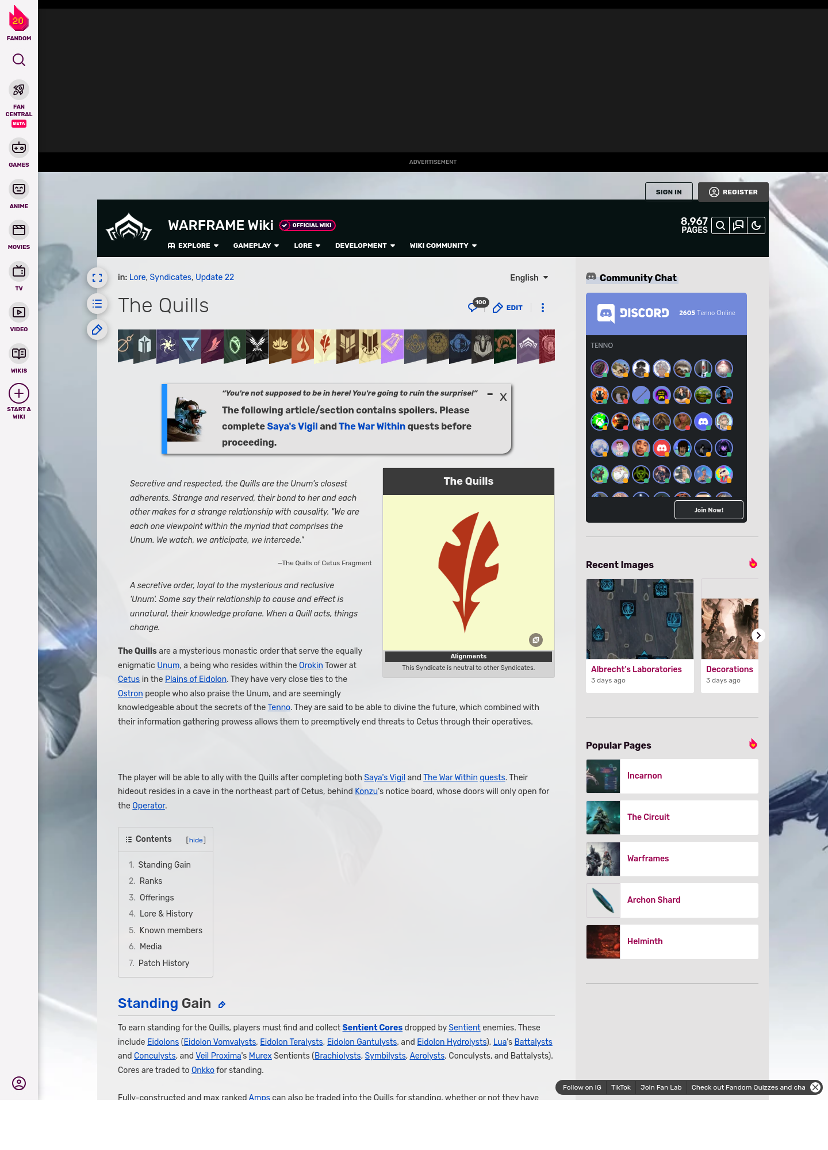828x1150 pixels.
Task: Hide the Contents table
Action: (196, 840)
